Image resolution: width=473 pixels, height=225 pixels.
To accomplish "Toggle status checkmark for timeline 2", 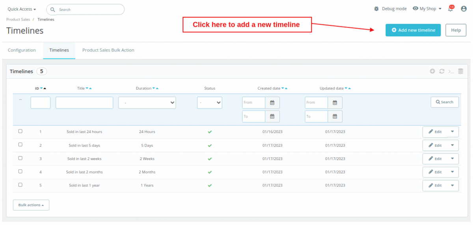I will click(x=210, y=146).
